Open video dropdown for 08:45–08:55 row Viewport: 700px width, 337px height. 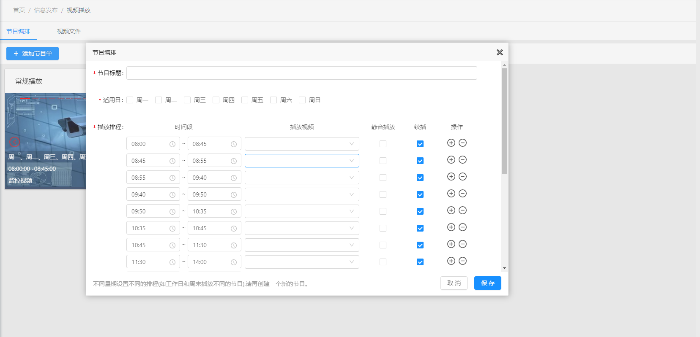pos(302,161)
